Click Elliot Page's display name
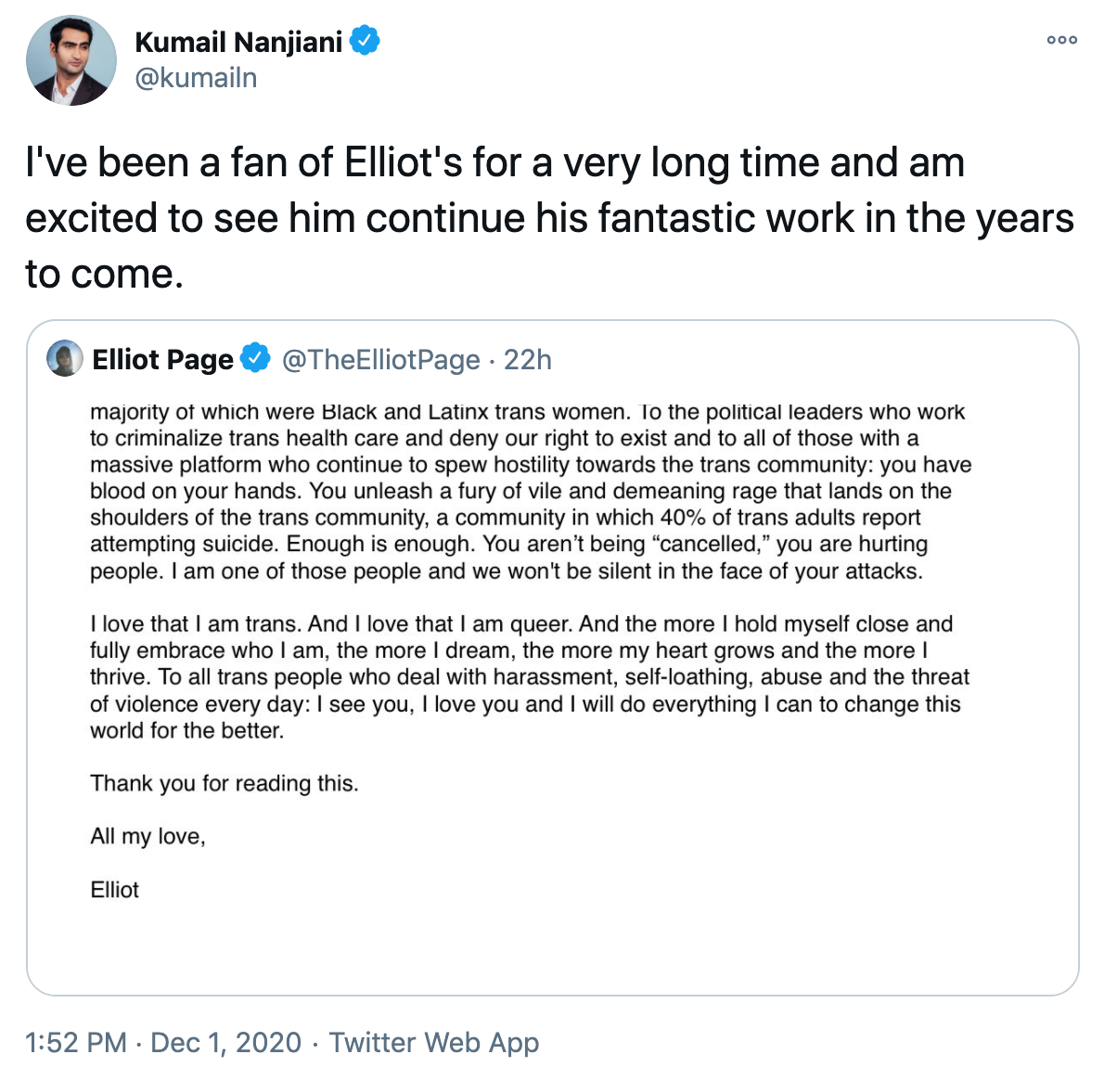Screen dimensions: 1104x1080 160,359
